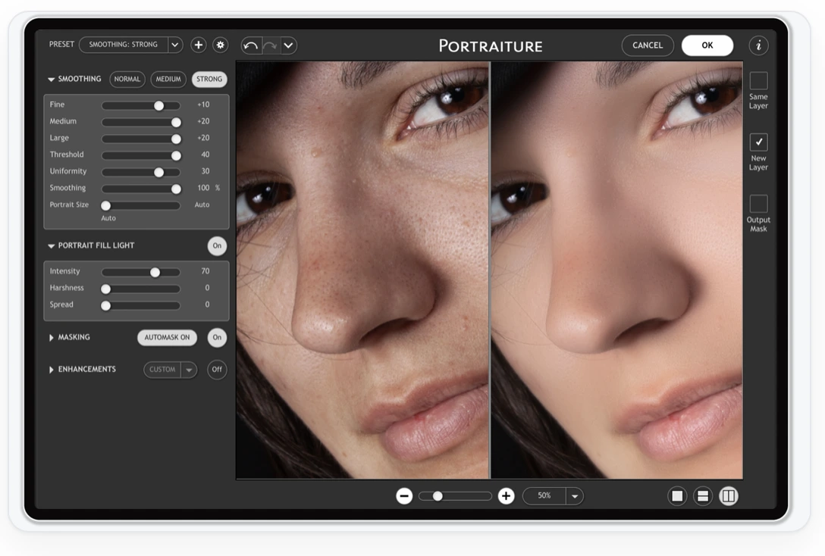Switch to vertical split preview icon
The width and height of the screenshot is (825, 556).
click(x=729, y=496)
